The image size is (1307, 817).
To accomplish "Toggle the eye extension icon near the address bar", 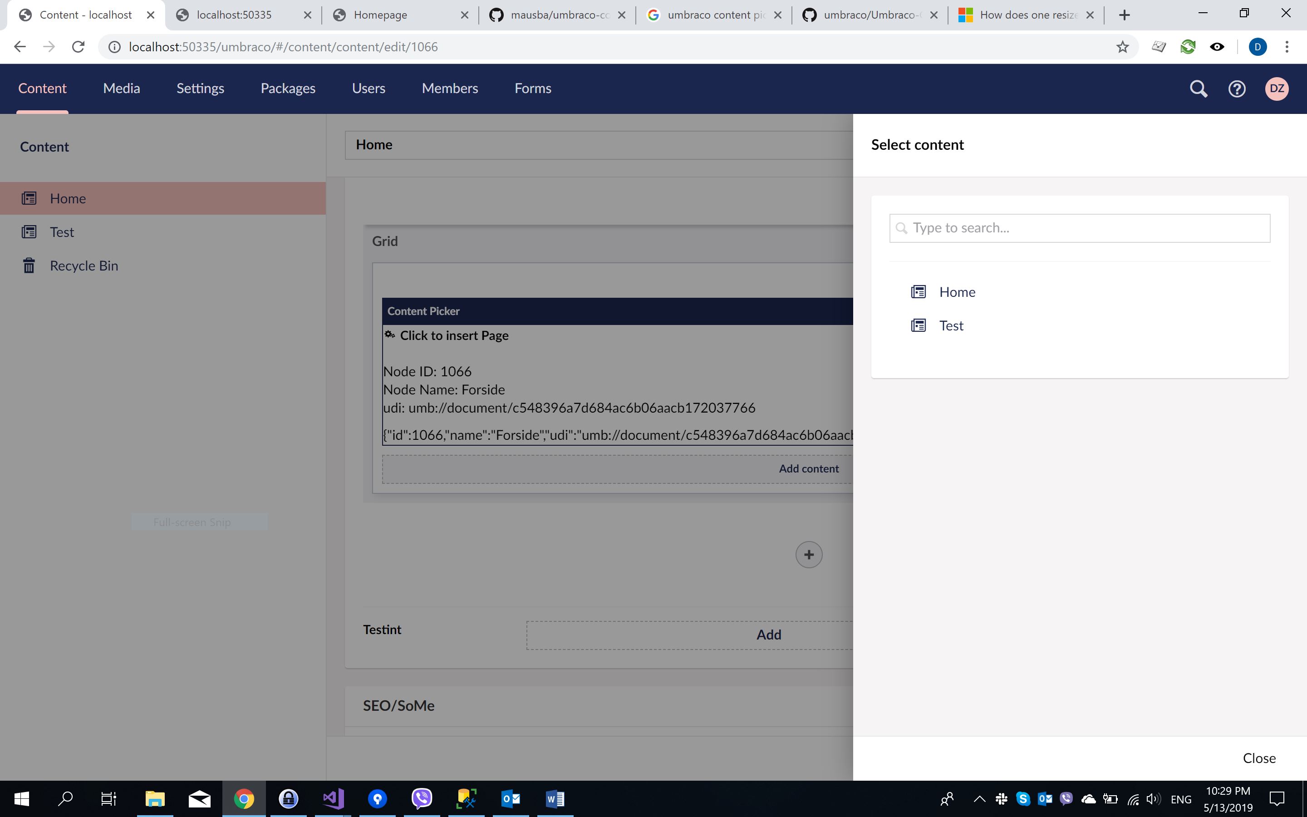I will [1217, 46].
